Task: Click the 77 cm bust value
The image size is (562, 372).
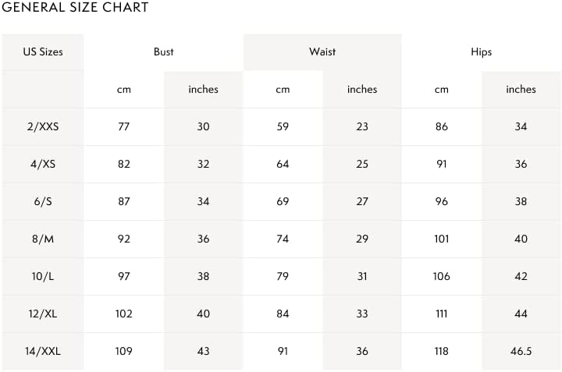Action: click(123, 126)
